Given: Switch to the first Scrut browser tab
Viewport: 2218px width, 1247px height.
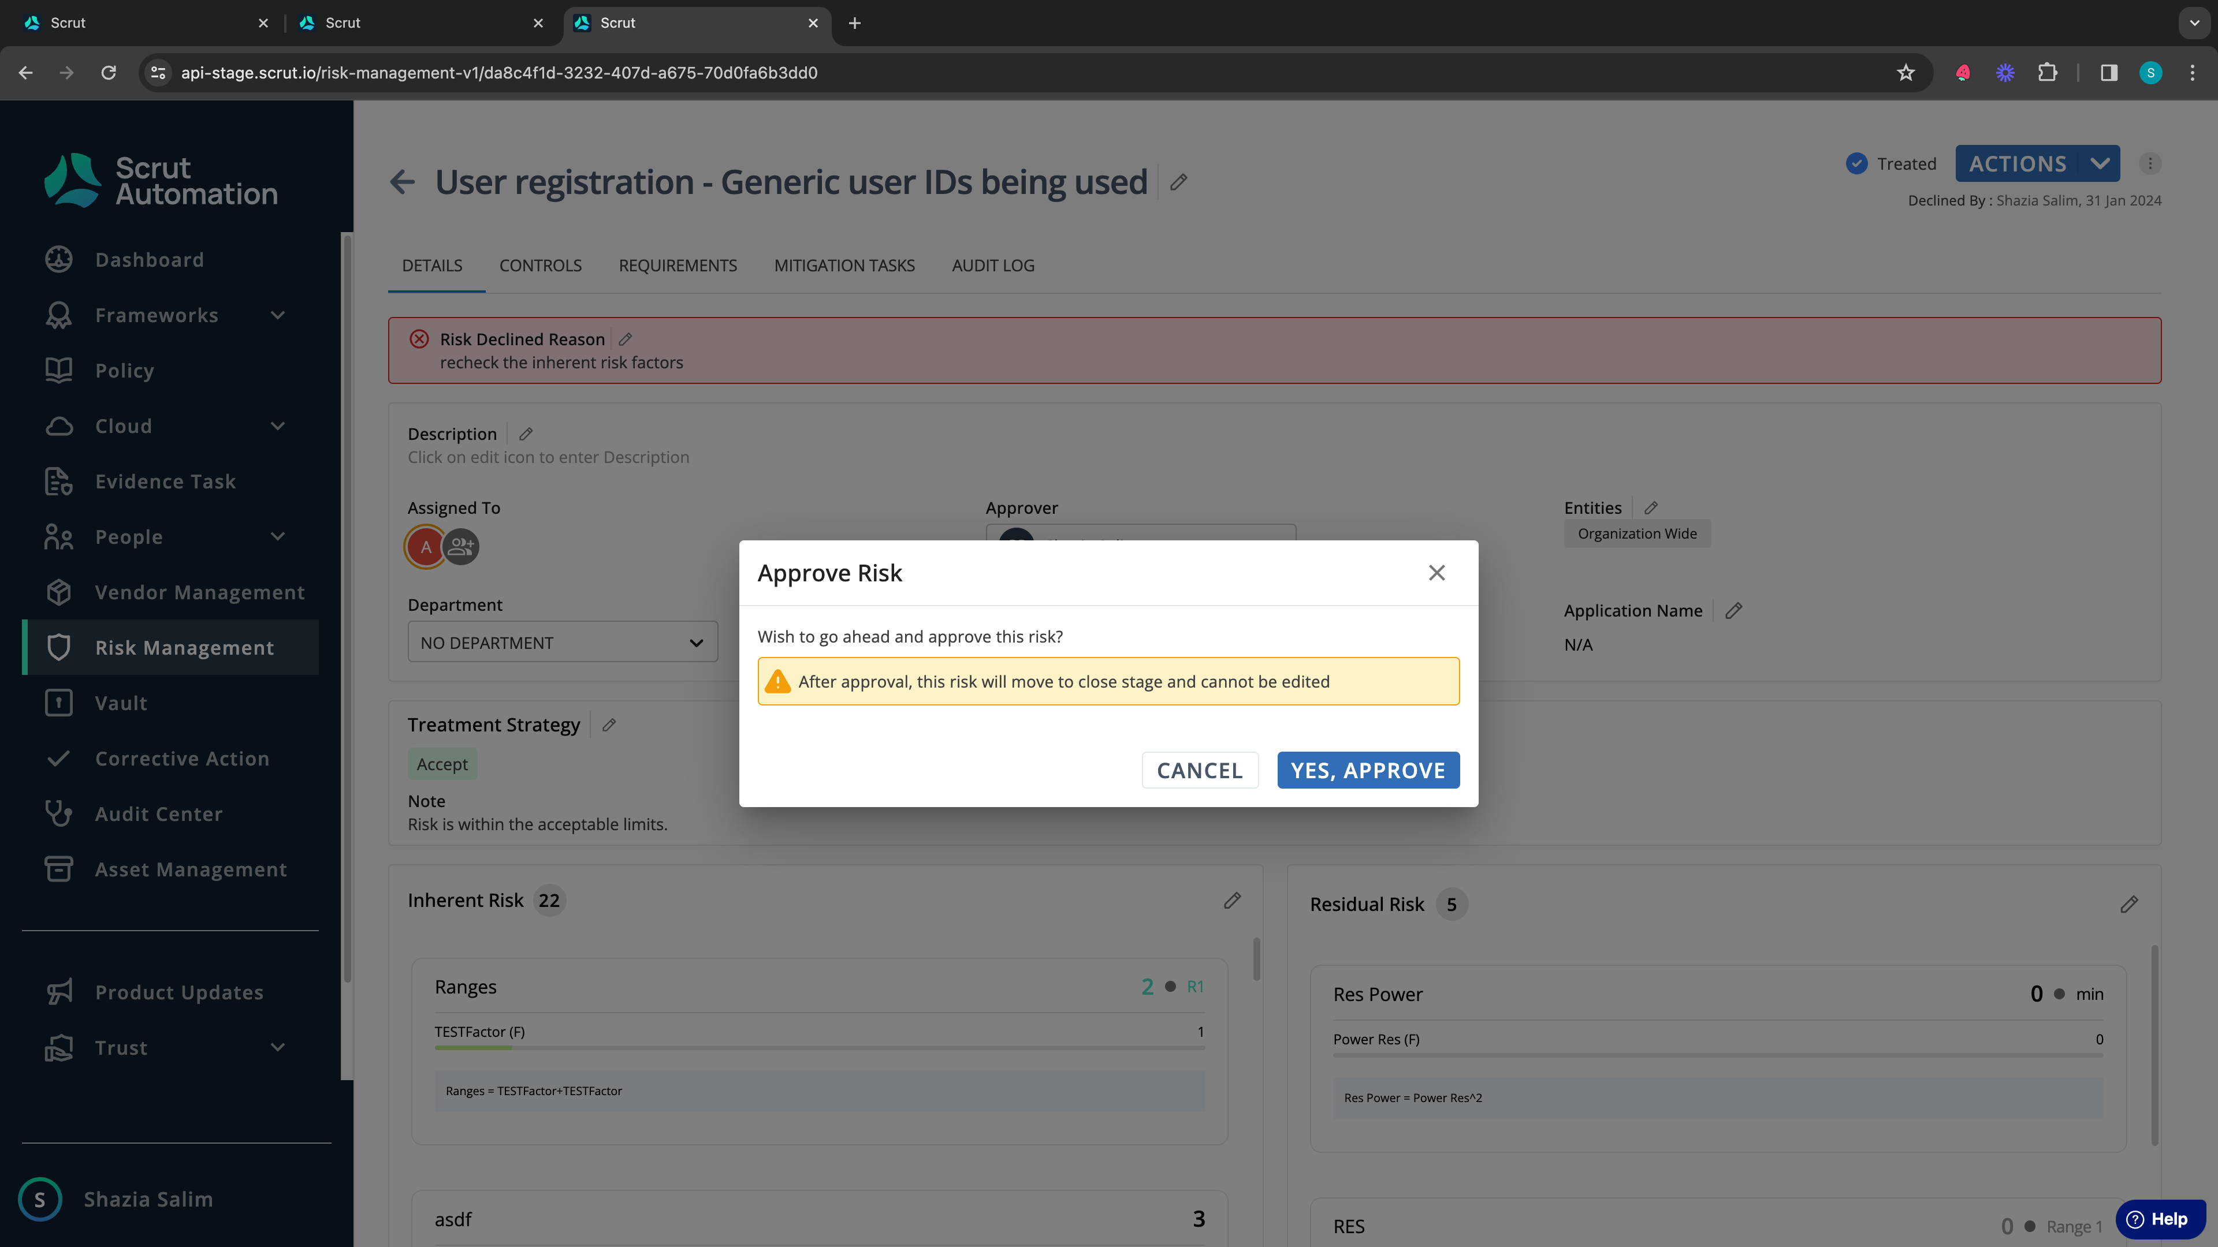Looking at the screenshot, I should (146, 23).
